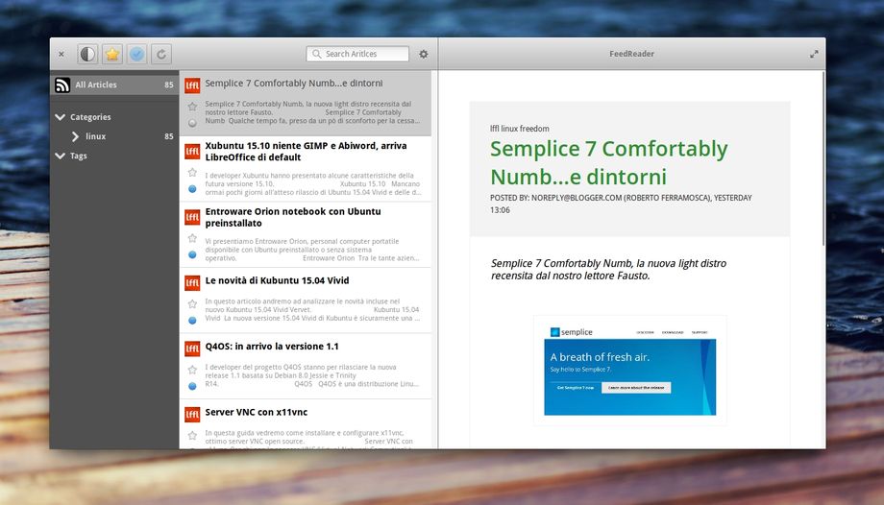
Task: Star the Semplice 7 article
Action: 192,107
